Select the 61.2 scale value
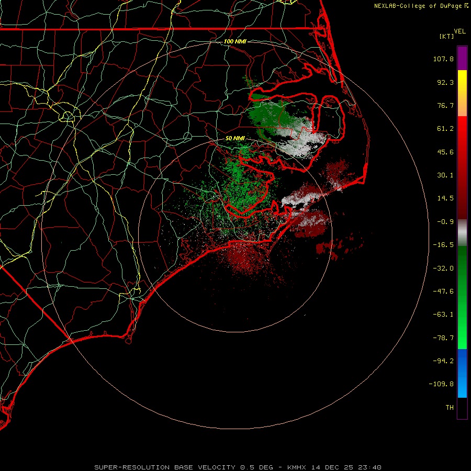 pyautogui.click(x=445, y=129)
